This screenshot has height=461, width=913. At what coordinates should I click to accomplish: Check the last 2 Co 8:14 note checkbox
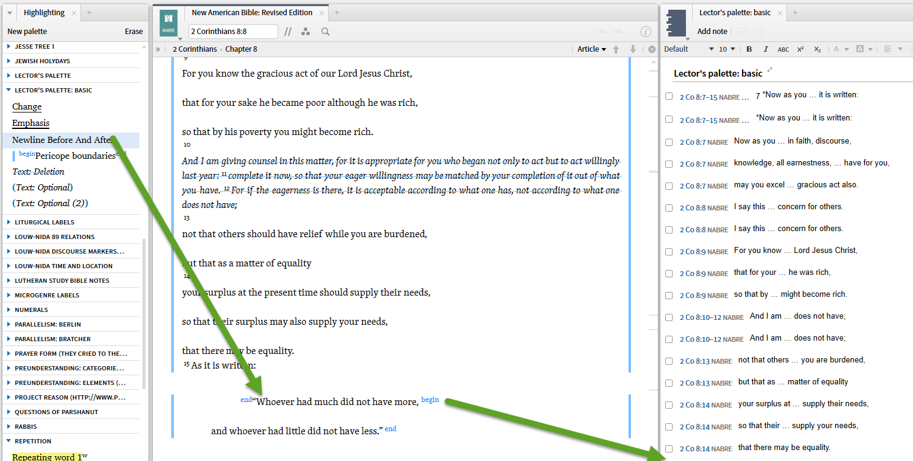(x=669, y=448)
